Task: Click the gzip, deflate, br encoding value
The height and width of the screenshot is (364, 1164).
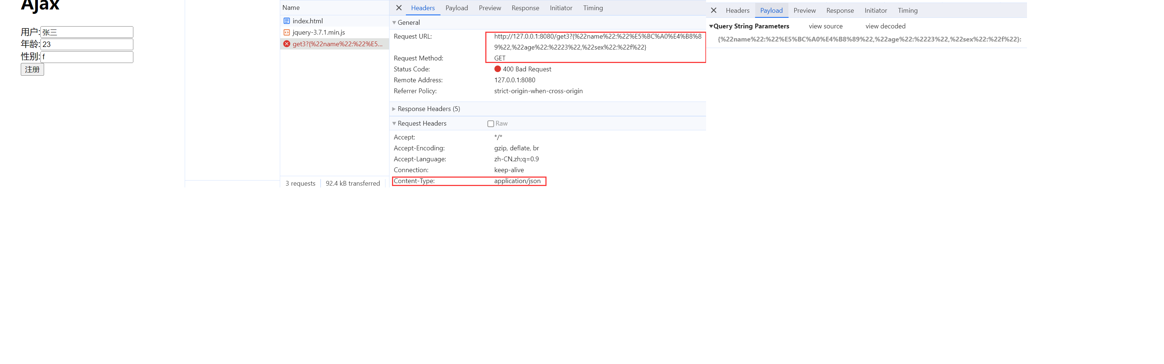Action: coord(517,148)
